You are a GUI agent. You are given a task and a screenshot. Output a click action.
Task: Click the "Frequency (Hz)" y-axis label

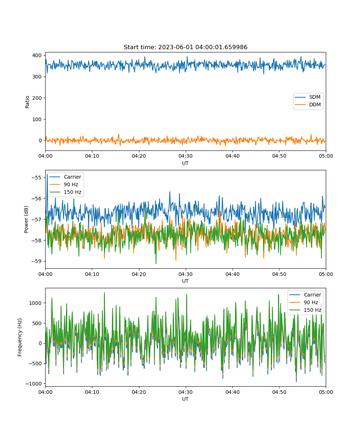pos(20,337)
